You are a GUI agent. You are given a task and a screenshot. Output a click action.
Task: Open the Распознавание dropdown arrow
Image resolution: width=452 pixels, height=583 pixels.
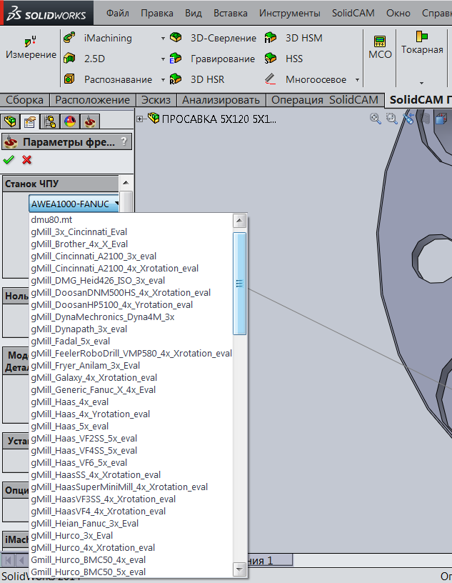pos(163,80)
